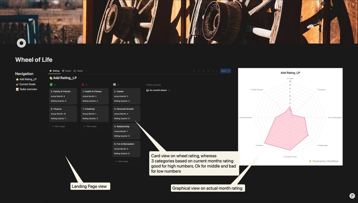This screenshot has height=203, width=358.
Task: Switch to the Tasks tab
Action: click(78, 71)
